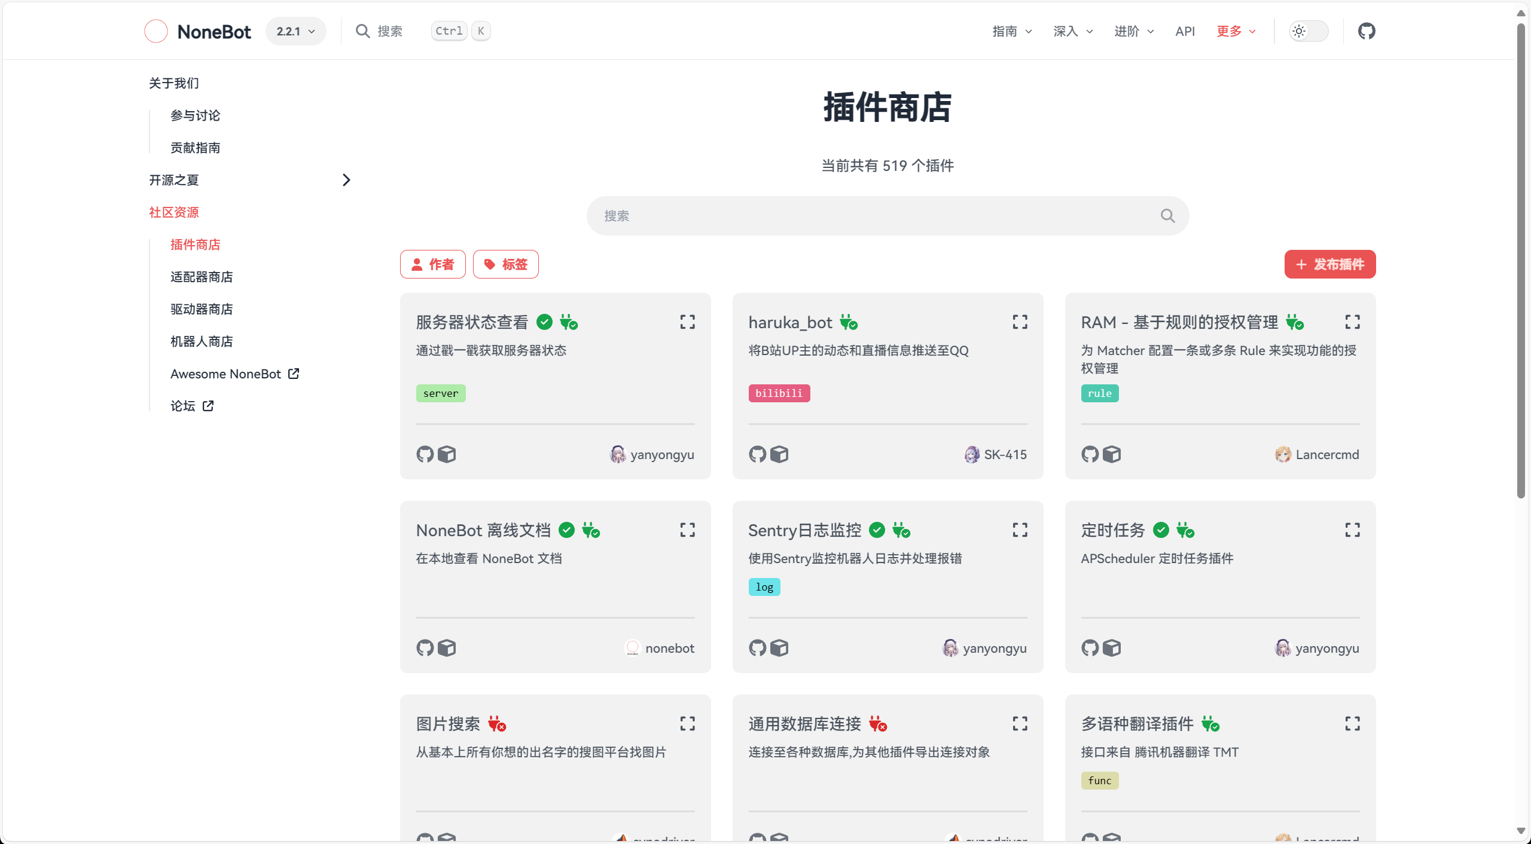Expand Sentry日志监控 card details

(x=1020, y=530)
